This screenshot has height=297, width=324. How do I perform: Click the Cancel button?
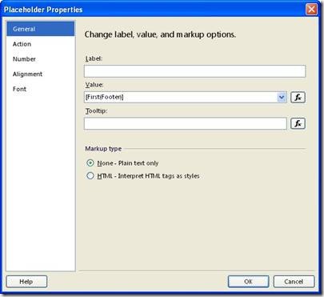294,282
